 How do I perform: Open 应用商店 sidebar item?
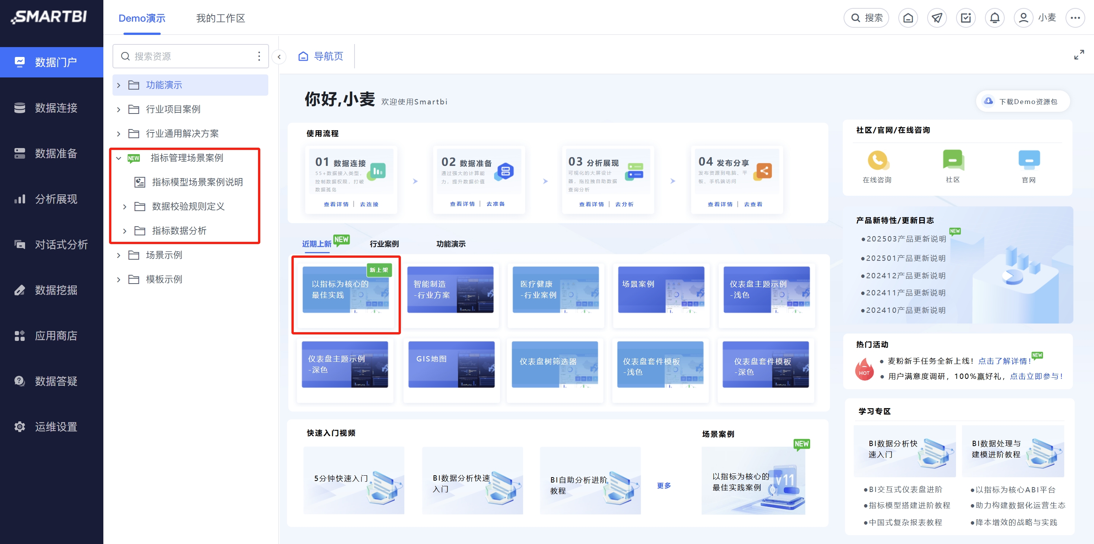51,336
